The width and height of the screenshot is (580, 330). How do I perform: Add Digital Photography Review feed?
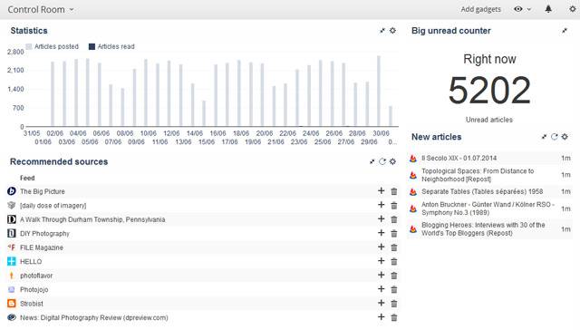[x=381, y=317]
